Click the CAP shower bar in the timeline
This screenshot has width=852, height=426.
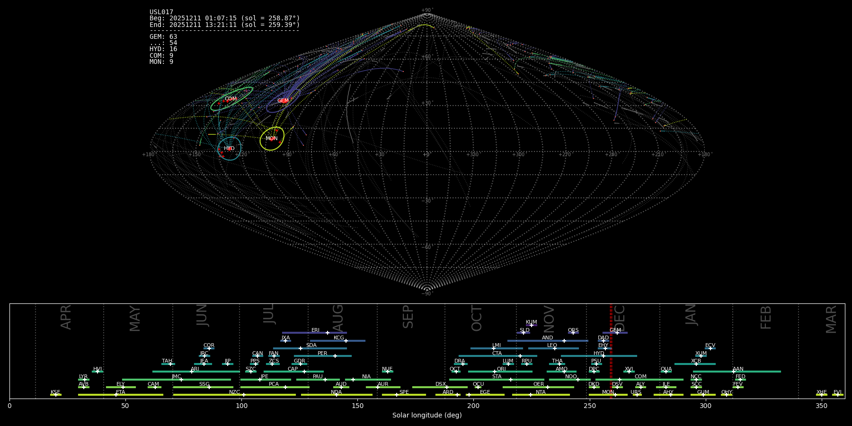coord(293,372)
